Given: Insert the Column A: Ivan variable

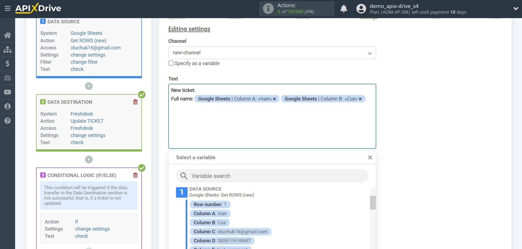Looking at the screenshot, I should pyautogui.click(x=210, y=214).
